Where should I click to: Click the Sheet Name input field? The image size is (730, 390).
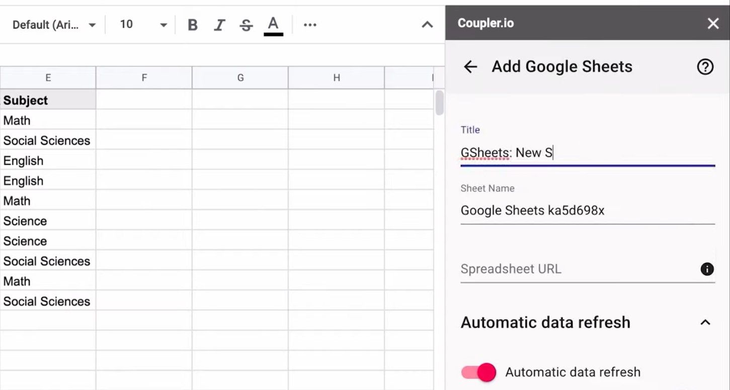coord(588,211)
